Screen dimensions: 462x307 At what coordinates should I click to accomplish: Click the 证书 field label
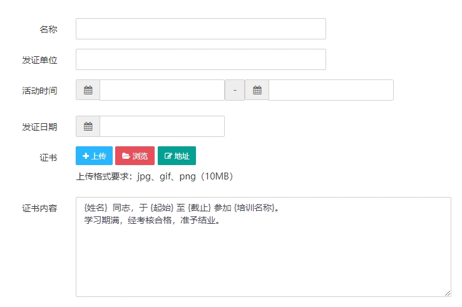(48, 158)
